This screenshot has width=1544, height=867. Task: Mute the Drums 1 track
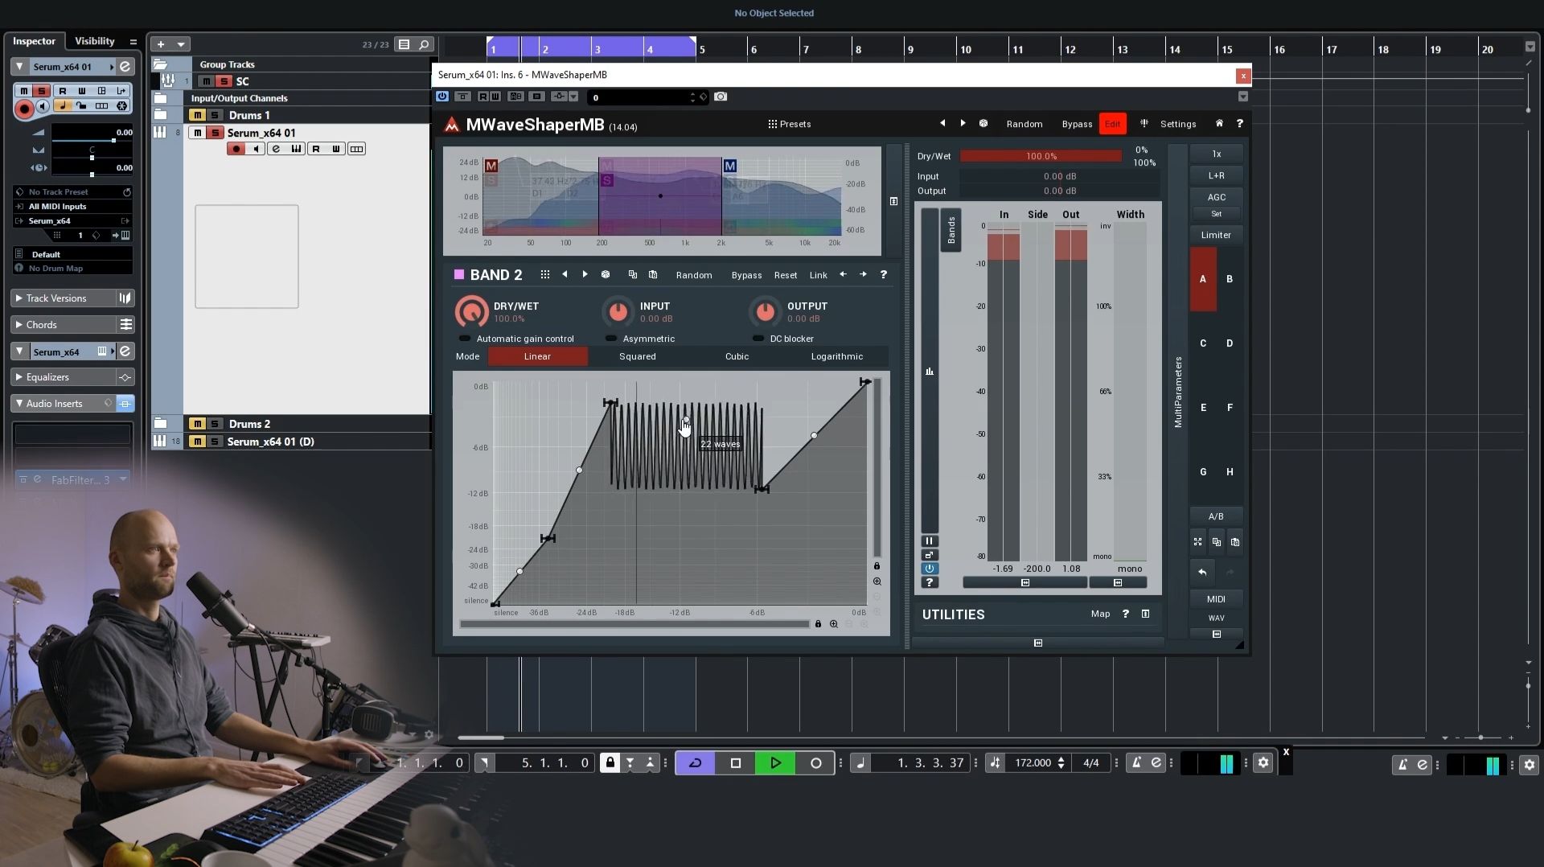click(x=197, y=116)
